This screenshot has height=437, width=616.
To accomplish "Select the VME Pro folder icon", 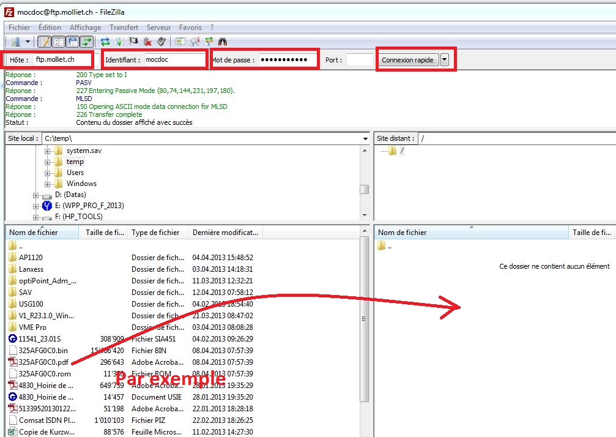I will (13, 327).
